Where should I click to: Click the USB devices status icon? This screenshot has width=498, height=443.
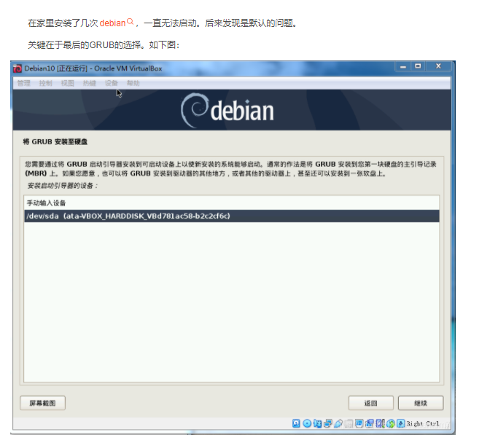point(338,423)
